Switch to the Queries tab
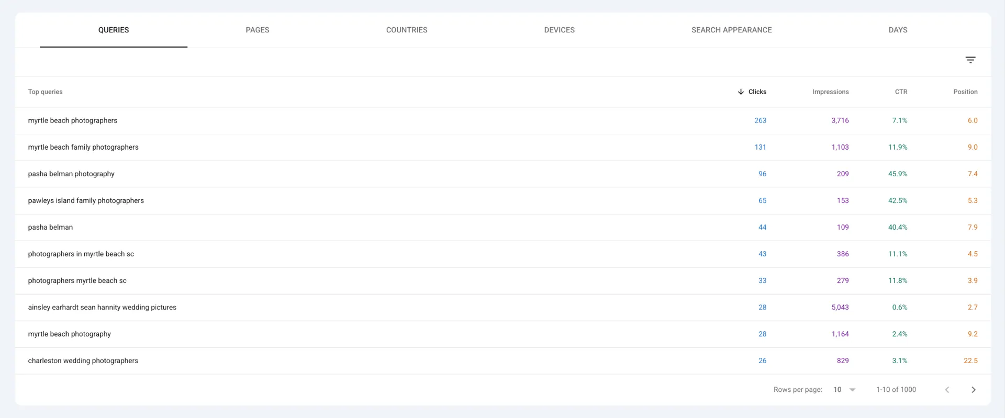 [x=114, y=30]
